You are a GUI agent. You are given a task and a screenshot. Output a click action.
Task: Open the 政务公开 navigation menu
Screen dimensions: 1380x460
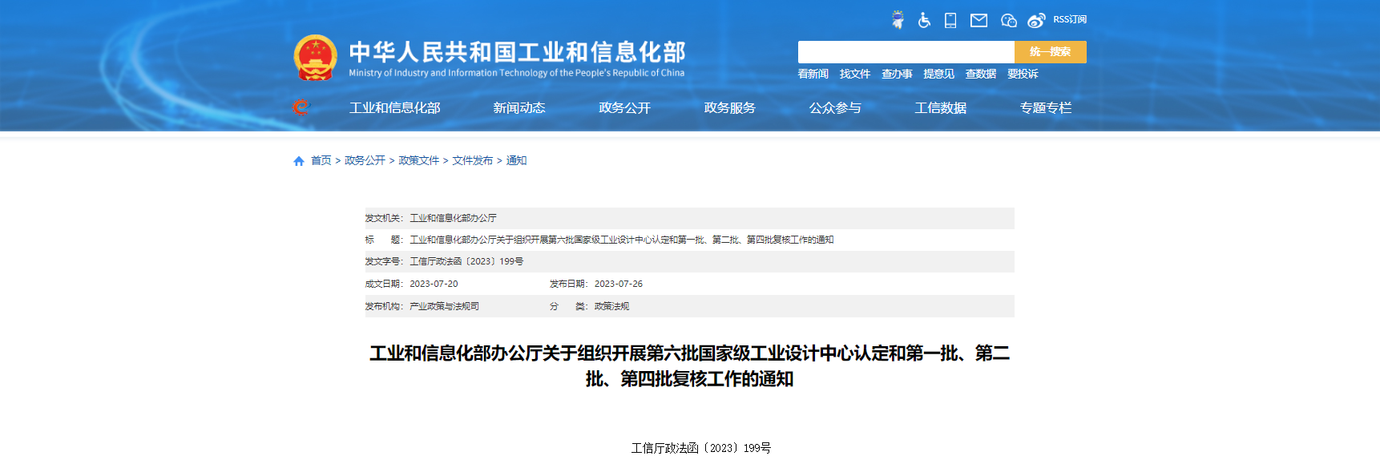[x=624, y=107]
